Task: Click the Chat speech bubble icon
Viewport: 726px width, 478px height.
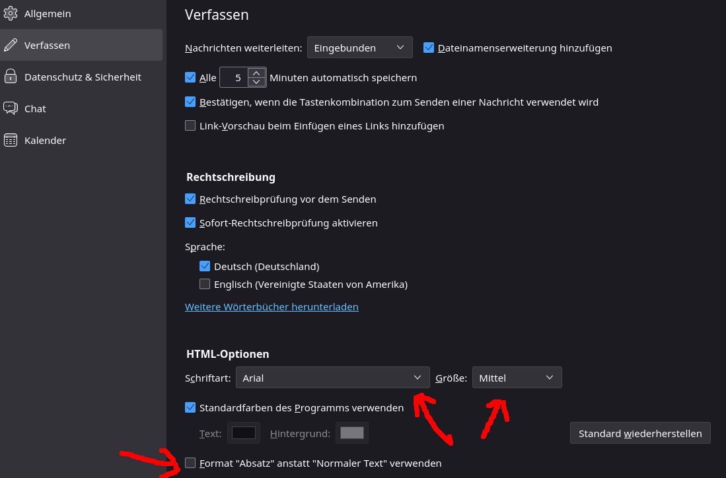Action: click(x=11, y=108)
